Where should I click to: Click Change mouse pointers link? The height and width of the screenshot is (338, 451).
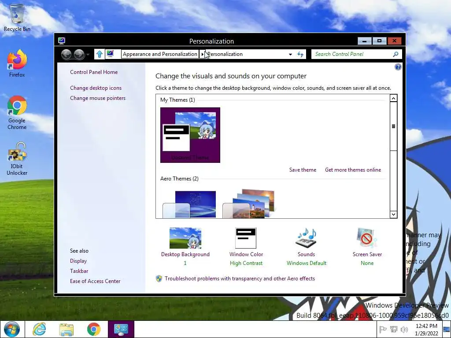pos(98,98)
